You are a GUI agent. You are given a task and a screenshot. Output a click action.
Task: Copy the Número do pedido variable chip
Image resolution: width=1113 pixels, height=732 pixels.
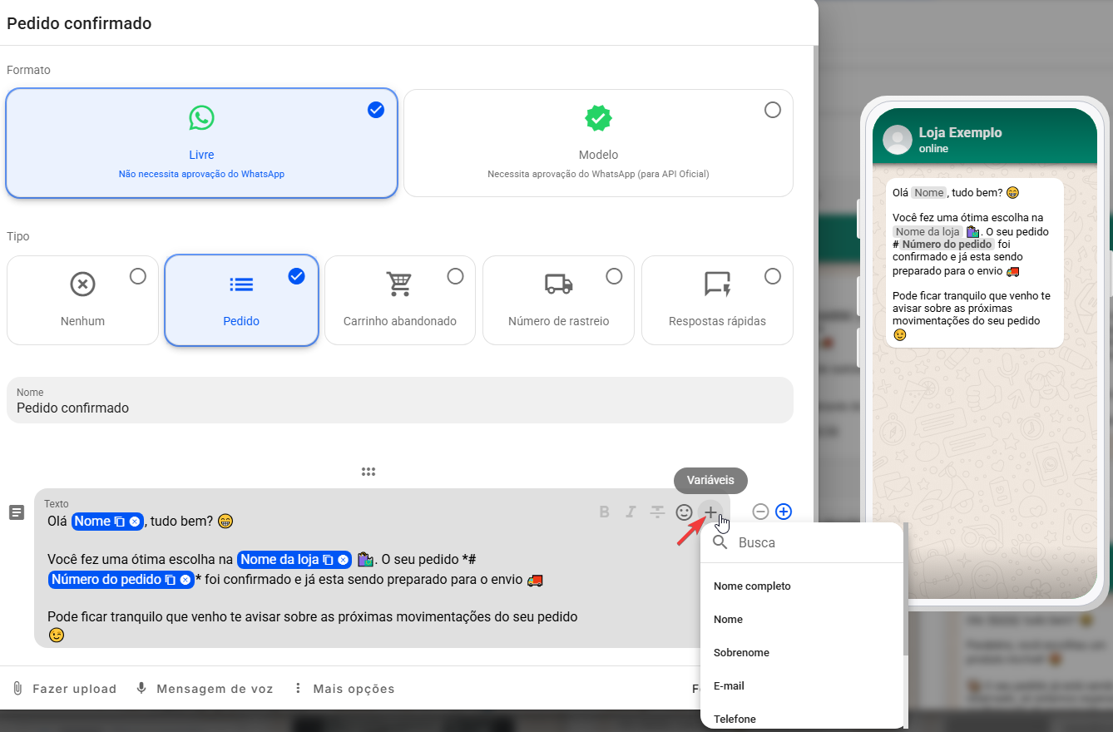coord(171,580)
